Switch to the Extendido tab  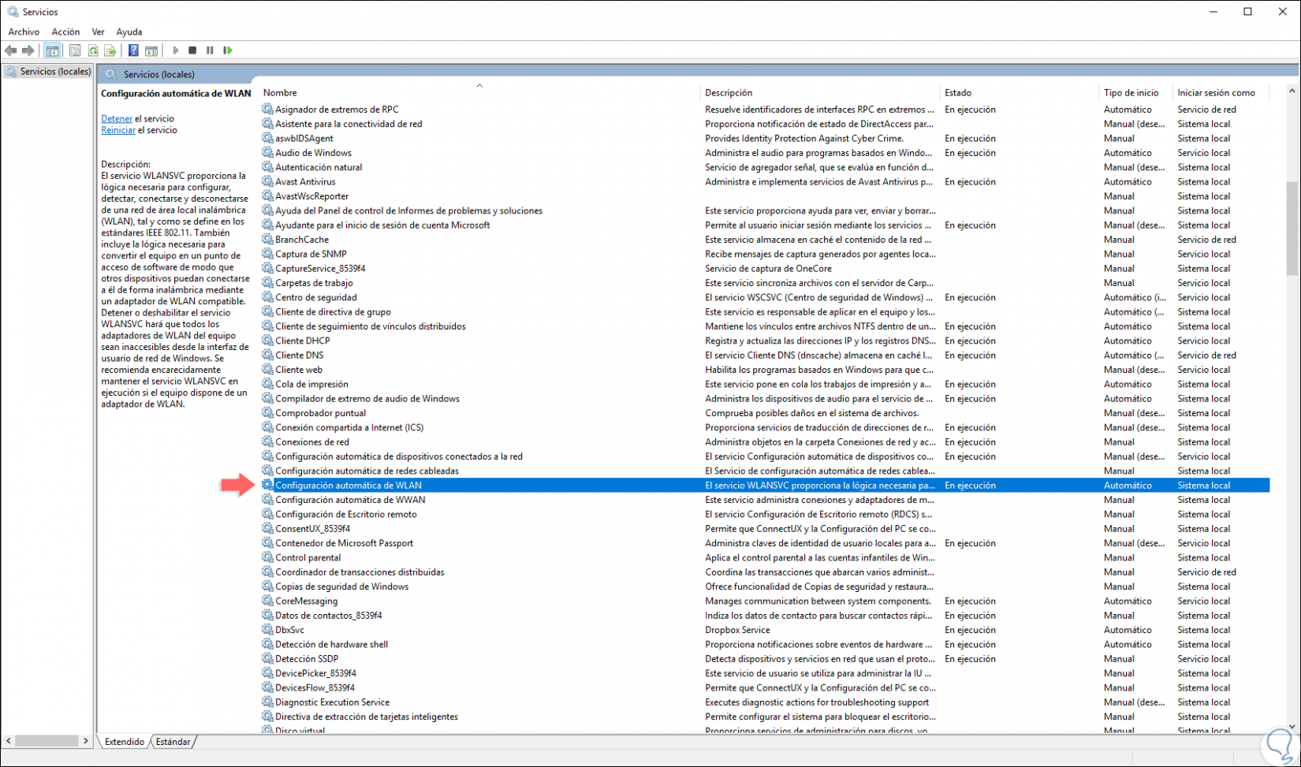[125, 742]
